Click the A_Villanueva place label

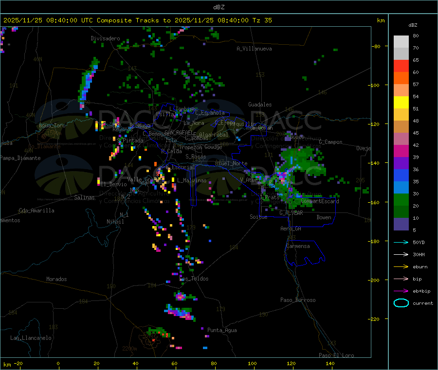coord(254,49)
